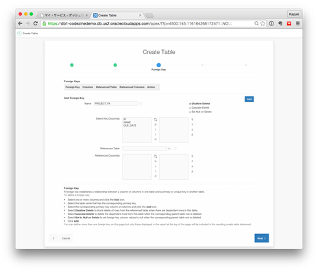Click the browser reload icon
The image size is (318, 271).
[x=36, y=23]
